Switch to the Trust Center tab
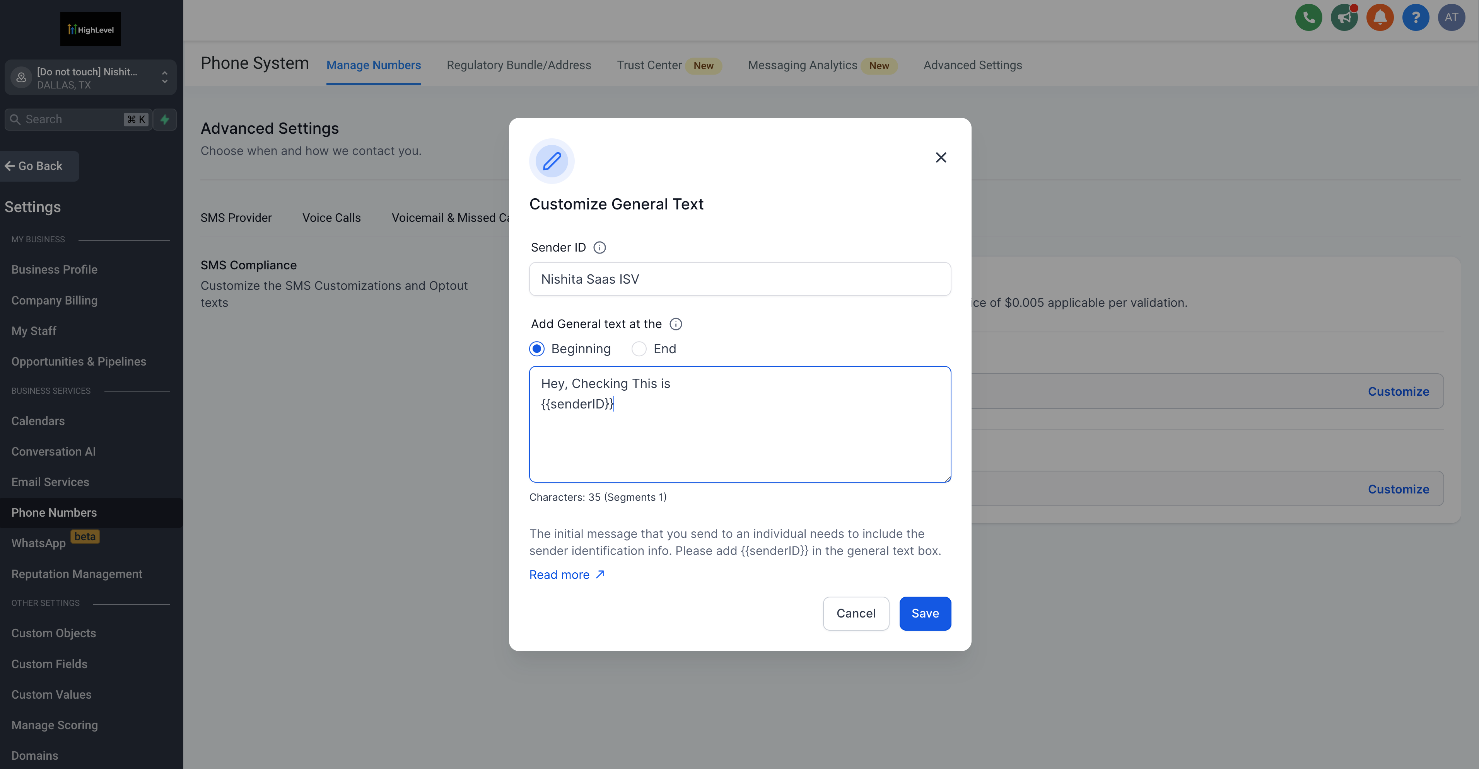This screenshot has height=769, width=1479. [649, 65]
